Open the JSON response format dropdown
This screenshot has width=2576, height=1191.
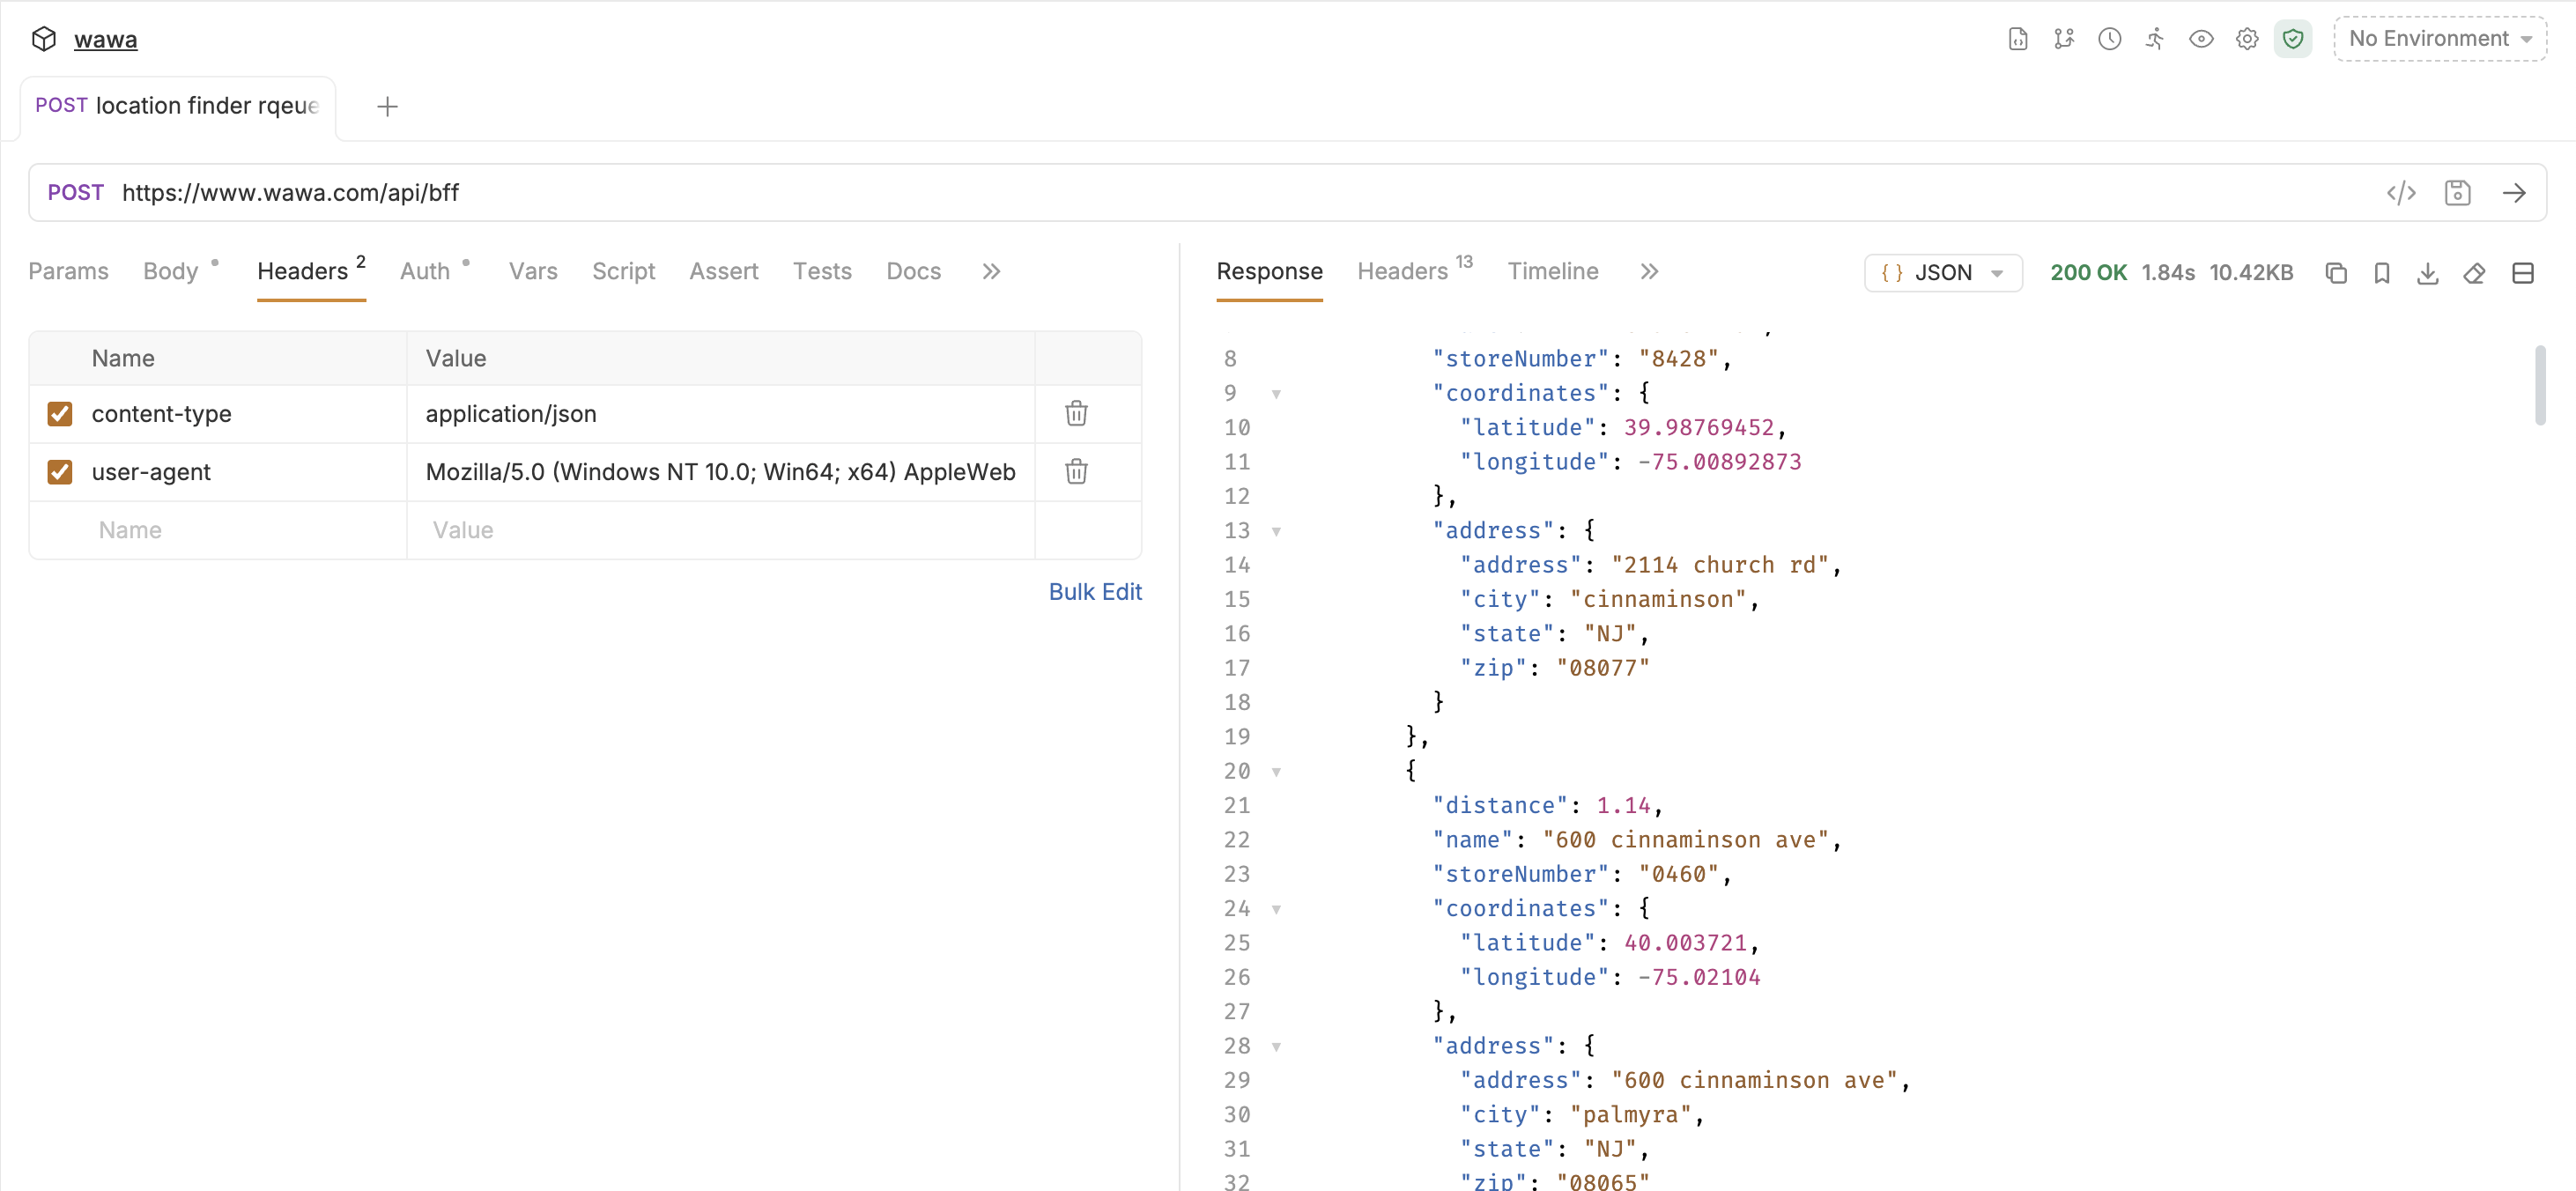click(1942, 273)
